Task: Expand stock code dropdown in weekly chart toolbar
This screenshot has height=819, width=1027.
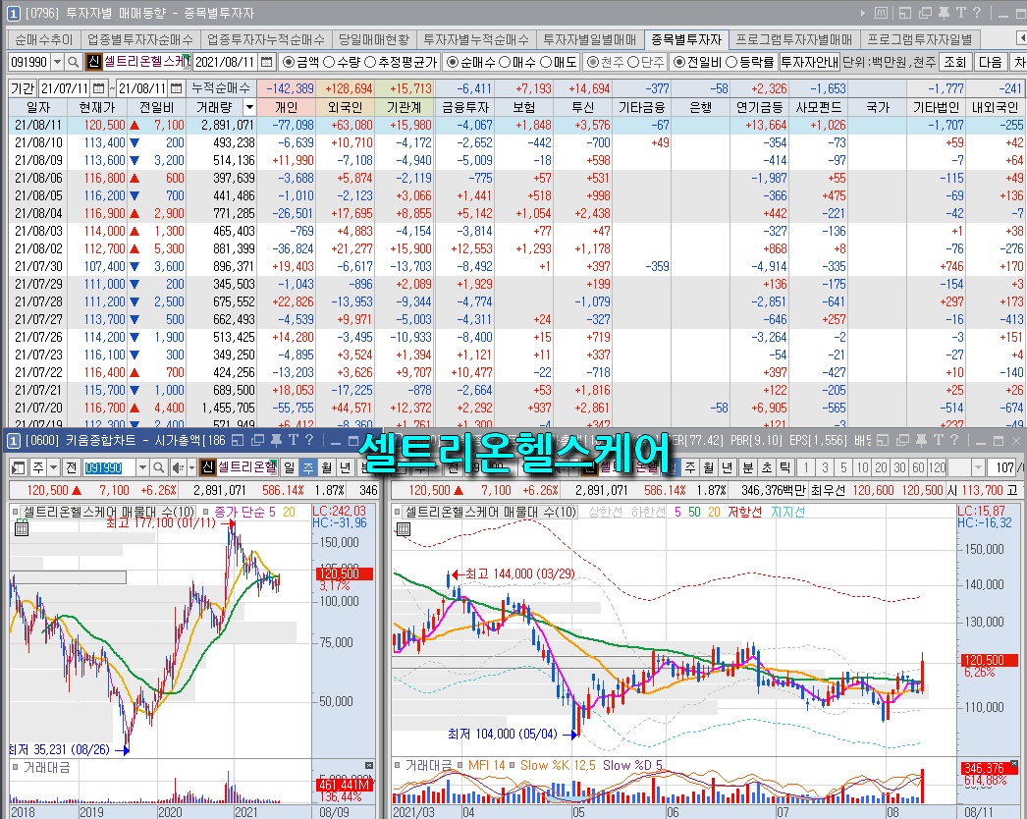Action: [x=142, y=467]
